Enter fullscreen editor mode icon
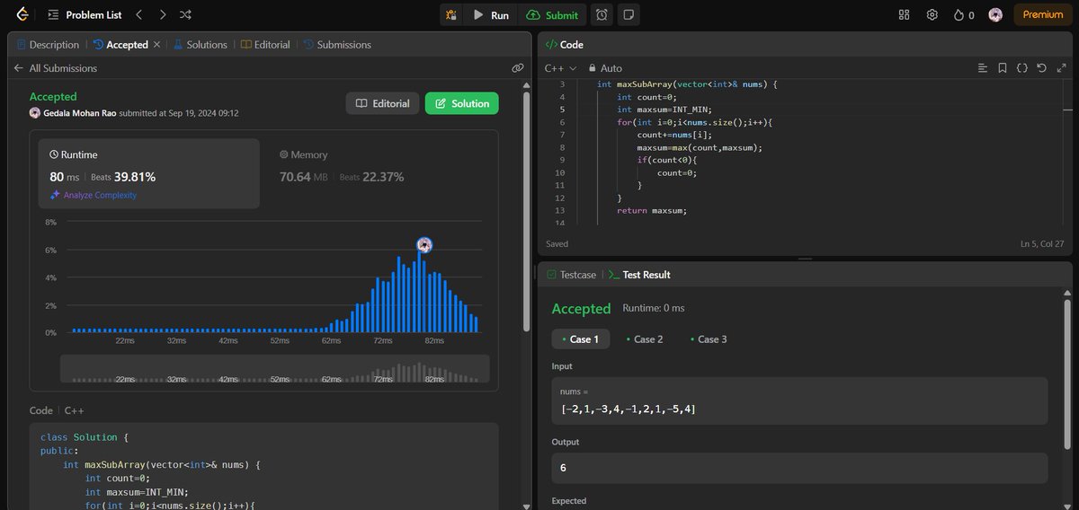This screenshot has width=1079, height=510. 1061,67
